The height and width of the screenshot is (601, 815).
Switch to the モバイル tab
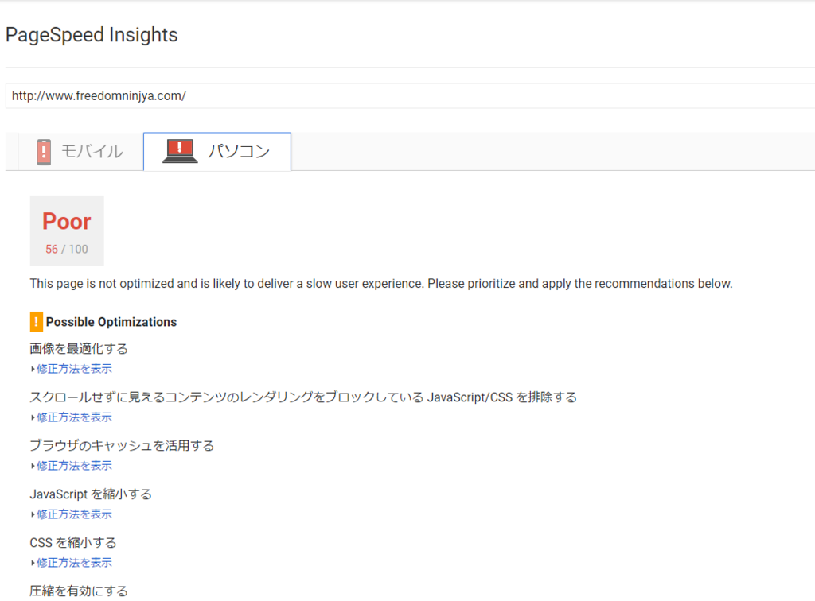[x=80, y=152]
